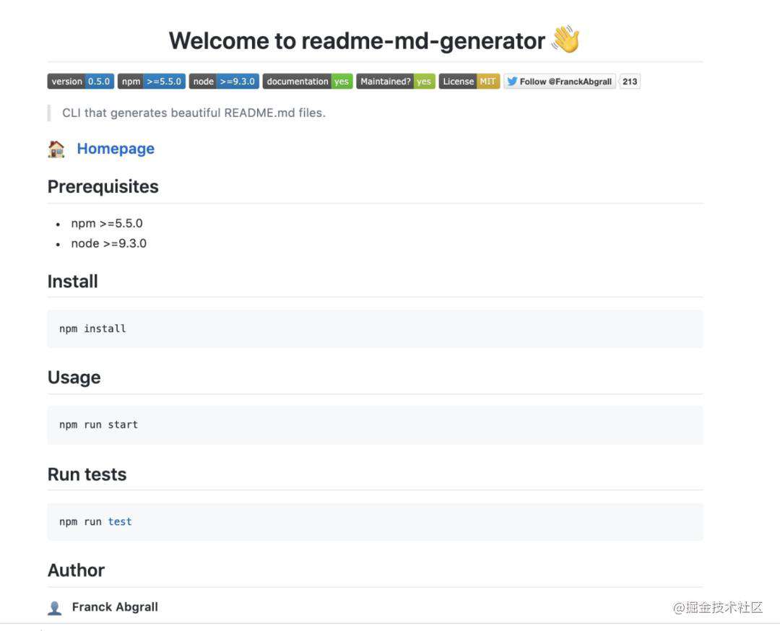The width and height of the screenshot is (780, 631).
Task: Click the Twitter bird icon
Action: (x=512, y=81)
